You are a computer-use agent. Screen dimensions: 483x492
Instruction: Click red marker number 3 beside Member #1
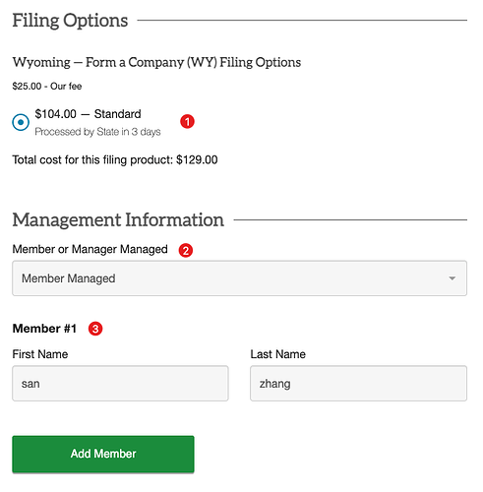click(95, 329)
